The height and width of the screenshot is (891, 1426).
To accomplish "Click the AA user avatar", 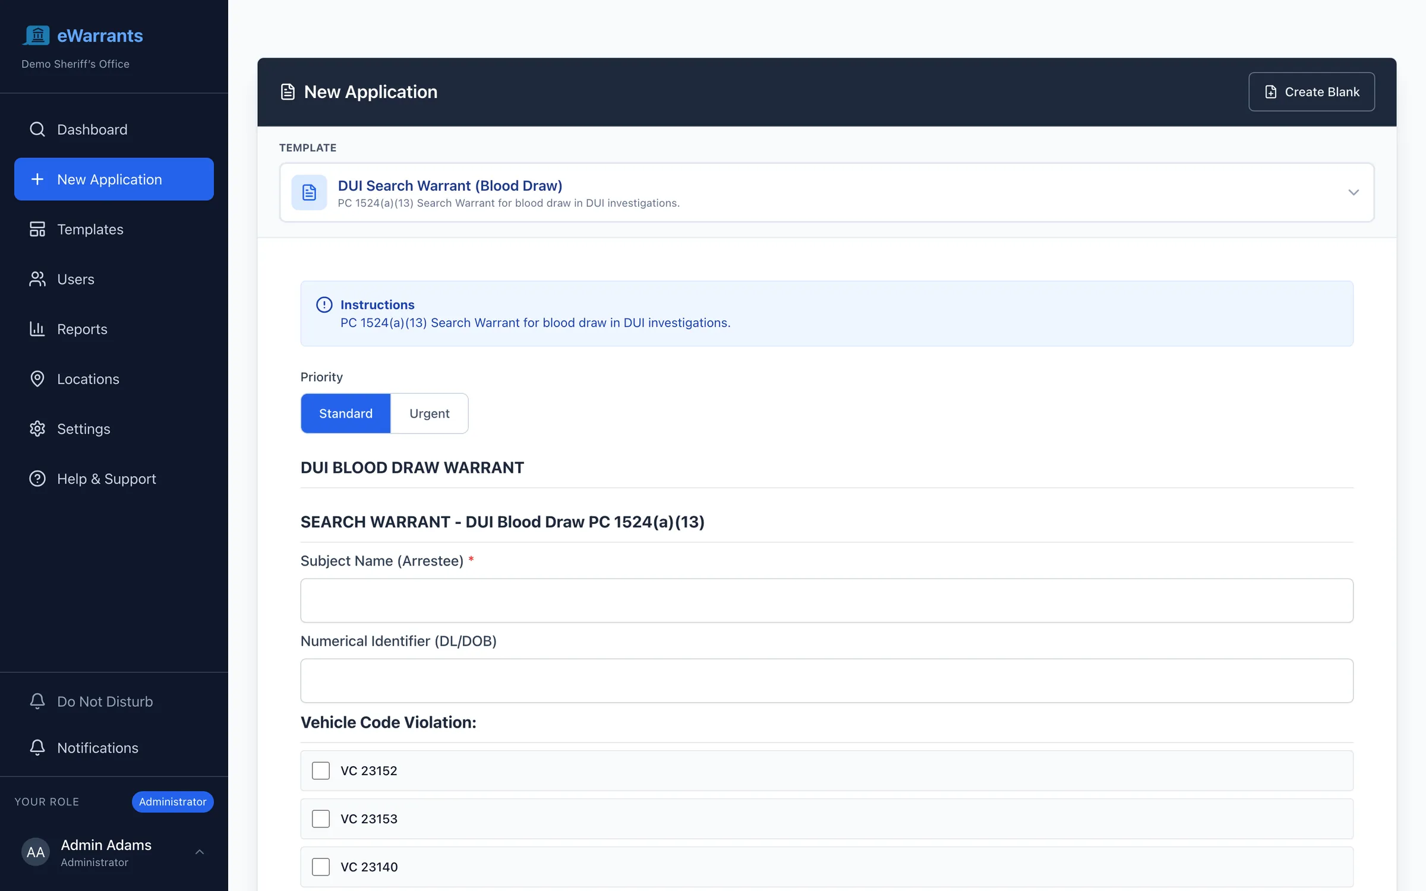I will (36, 852).
